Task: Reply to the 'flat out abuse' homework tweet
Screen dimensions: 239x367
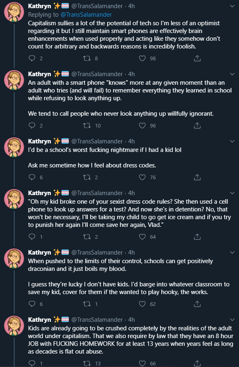Action: pos(32,363)
